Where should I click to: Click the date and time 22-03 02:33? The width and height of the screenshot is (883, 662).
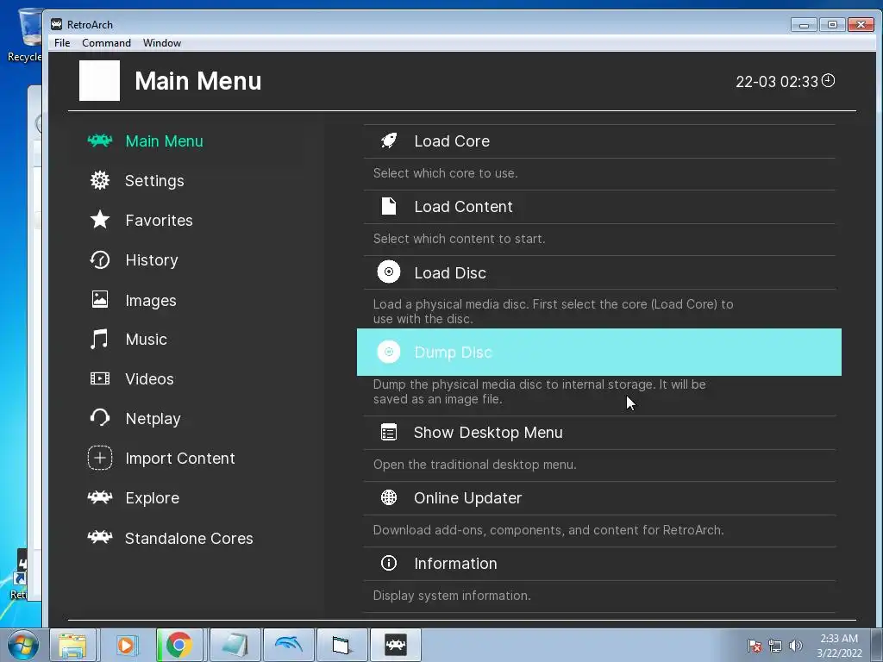(x=777, y=82)
